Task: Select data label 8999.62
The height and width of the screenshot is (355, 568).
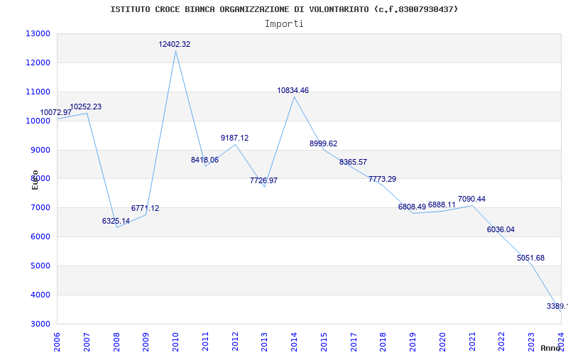Action: [323, 143]
